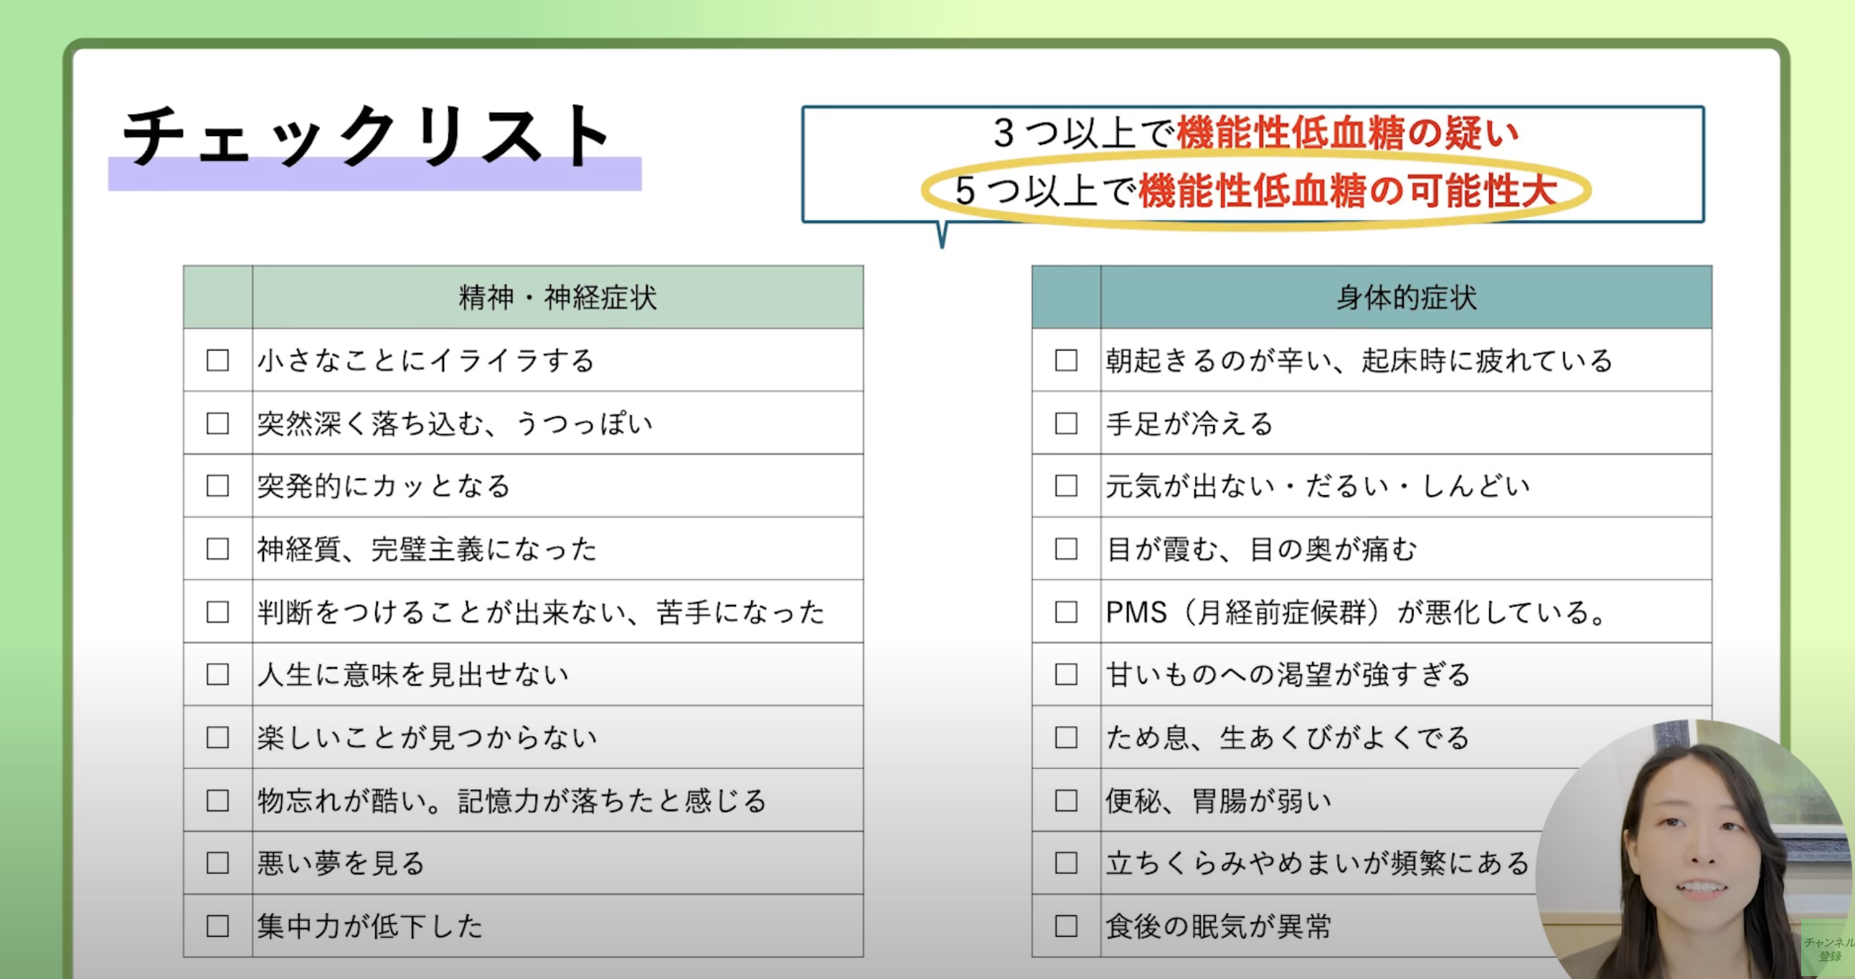Screen dimensions: 1855x979
Task: Tick checkbox beside 突然深く落ち込む、うつっぽい
Action: (217, 423)
